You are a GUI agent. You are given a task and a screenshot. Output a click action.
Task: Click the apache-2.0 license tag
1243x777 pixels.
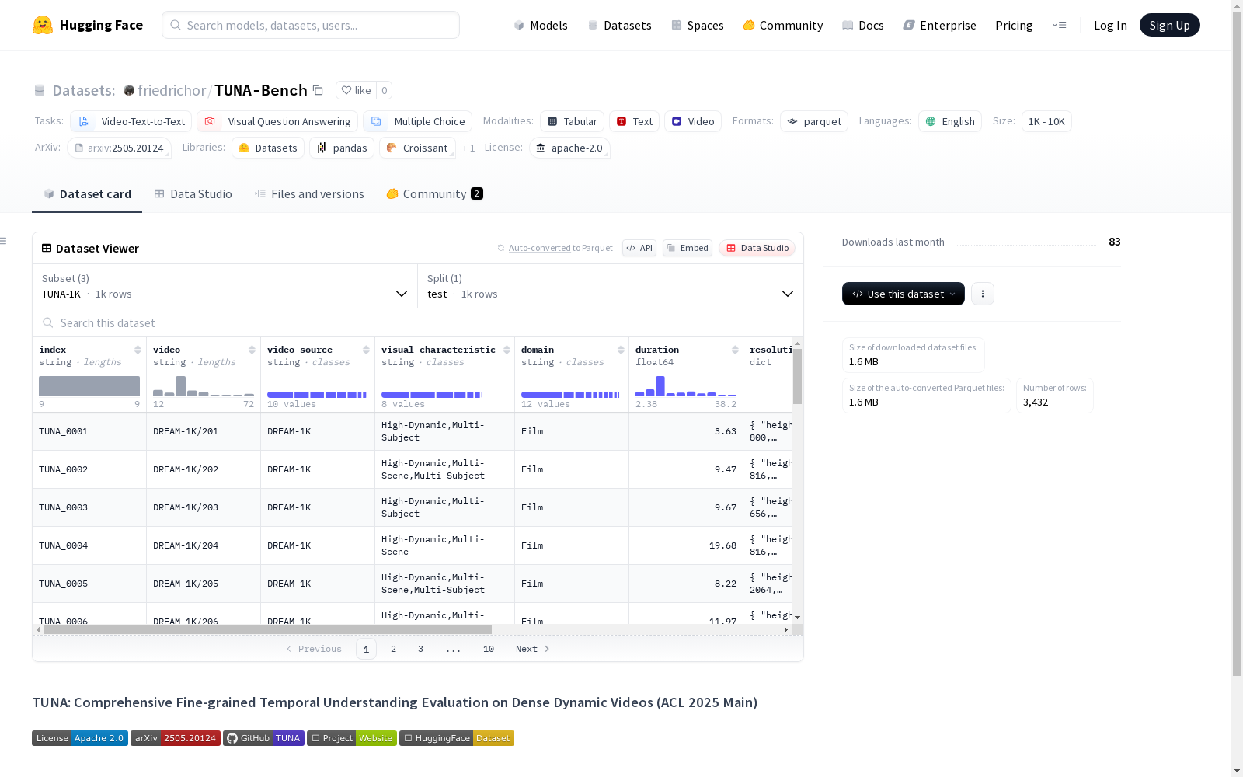tap(569, 148)
